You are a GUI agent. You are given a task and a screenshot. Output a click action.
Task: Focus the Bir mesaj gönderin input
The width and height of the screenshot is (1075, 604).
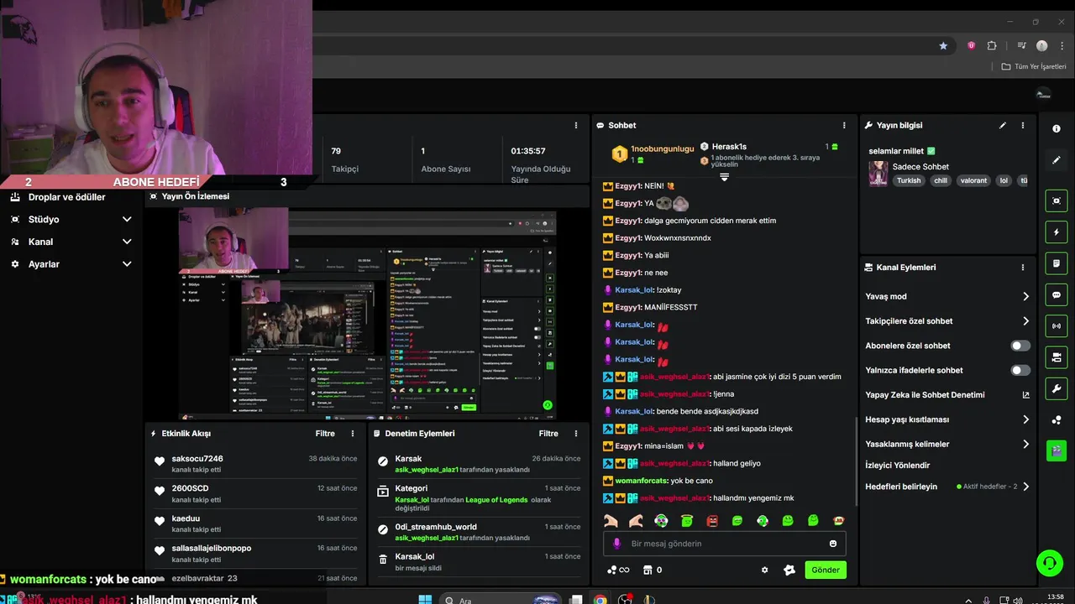[724, 544]
